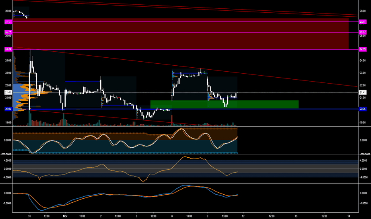
Task: Click the magenta 24.89 label on the left axis
Action: [8, 49]
